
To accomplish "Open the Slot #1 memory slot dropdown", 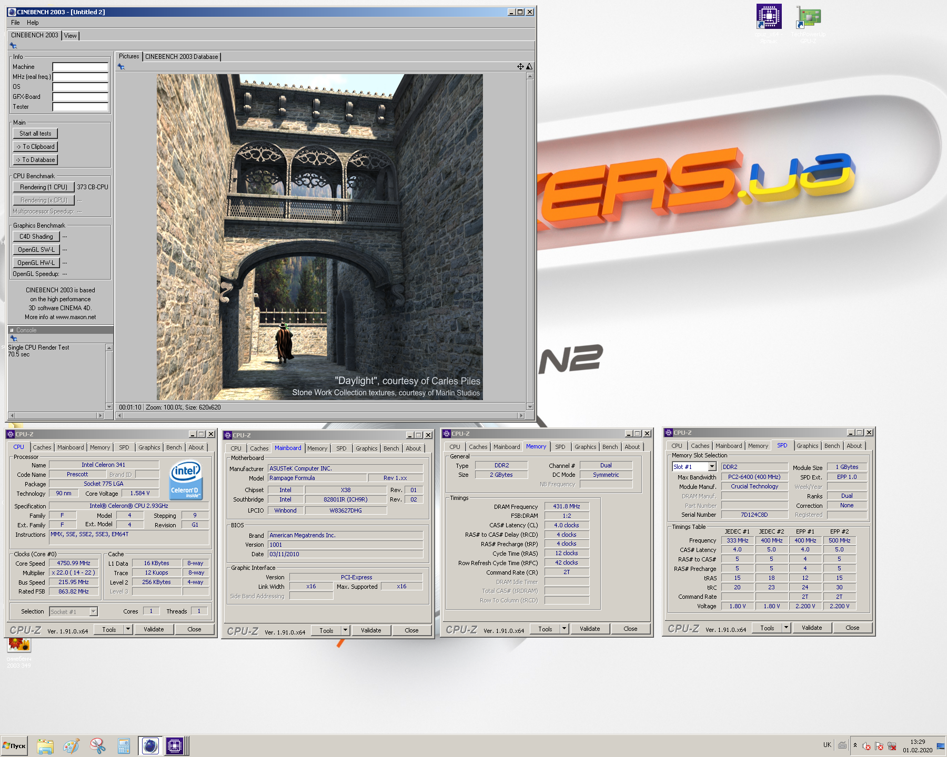I will pyautogui.click(x=712, y=467).
